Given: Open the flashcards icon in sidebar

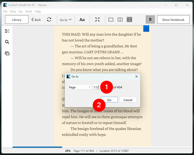Looking at the screenshot, I should tap(7, 53).
